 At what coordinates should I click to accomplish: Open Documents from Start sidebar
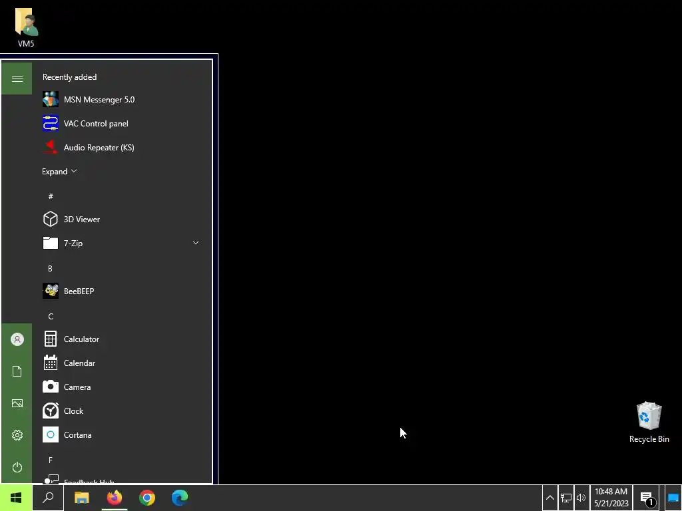click(17, 371)
